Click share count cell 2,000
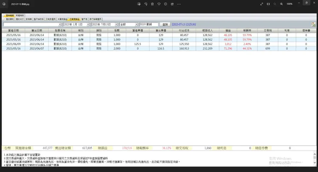This screenshot has width=318, height=172. [117, 48]
